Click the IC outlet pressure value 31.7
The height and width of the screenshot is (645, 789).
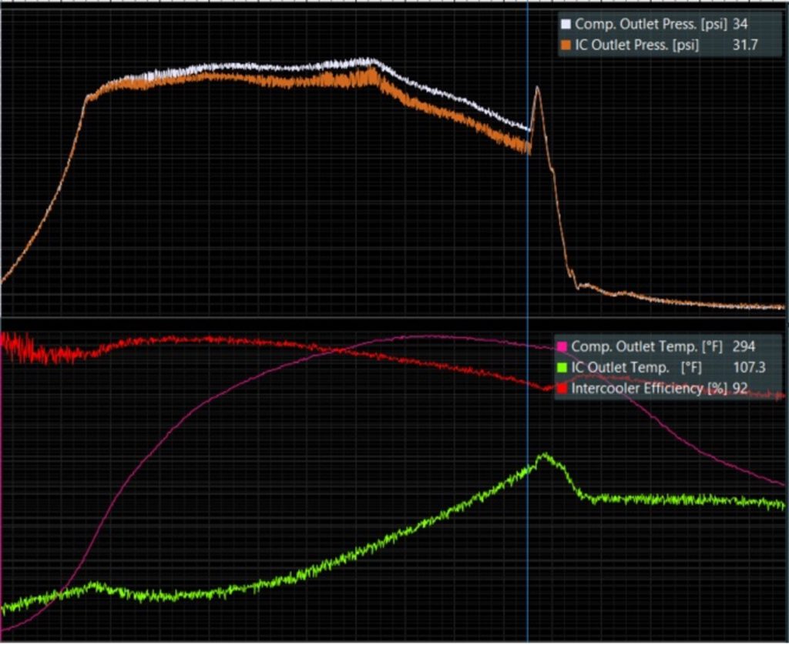click(x=745, y=45)
